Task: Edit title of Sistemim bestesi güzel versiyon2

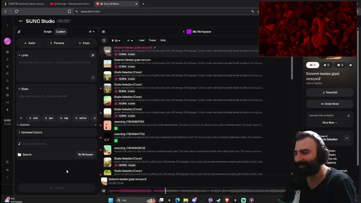Action: coord(155,48)
